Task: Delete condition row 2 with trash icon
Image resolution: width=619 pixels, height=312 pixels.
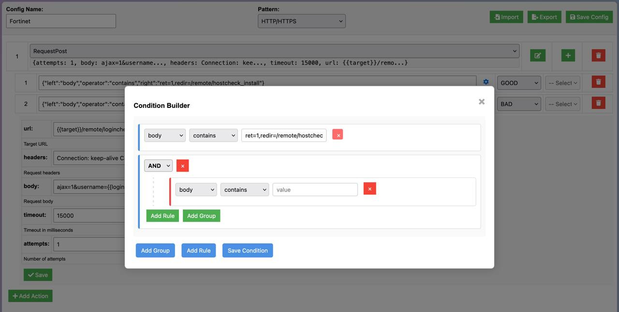Action: point(598,103)
